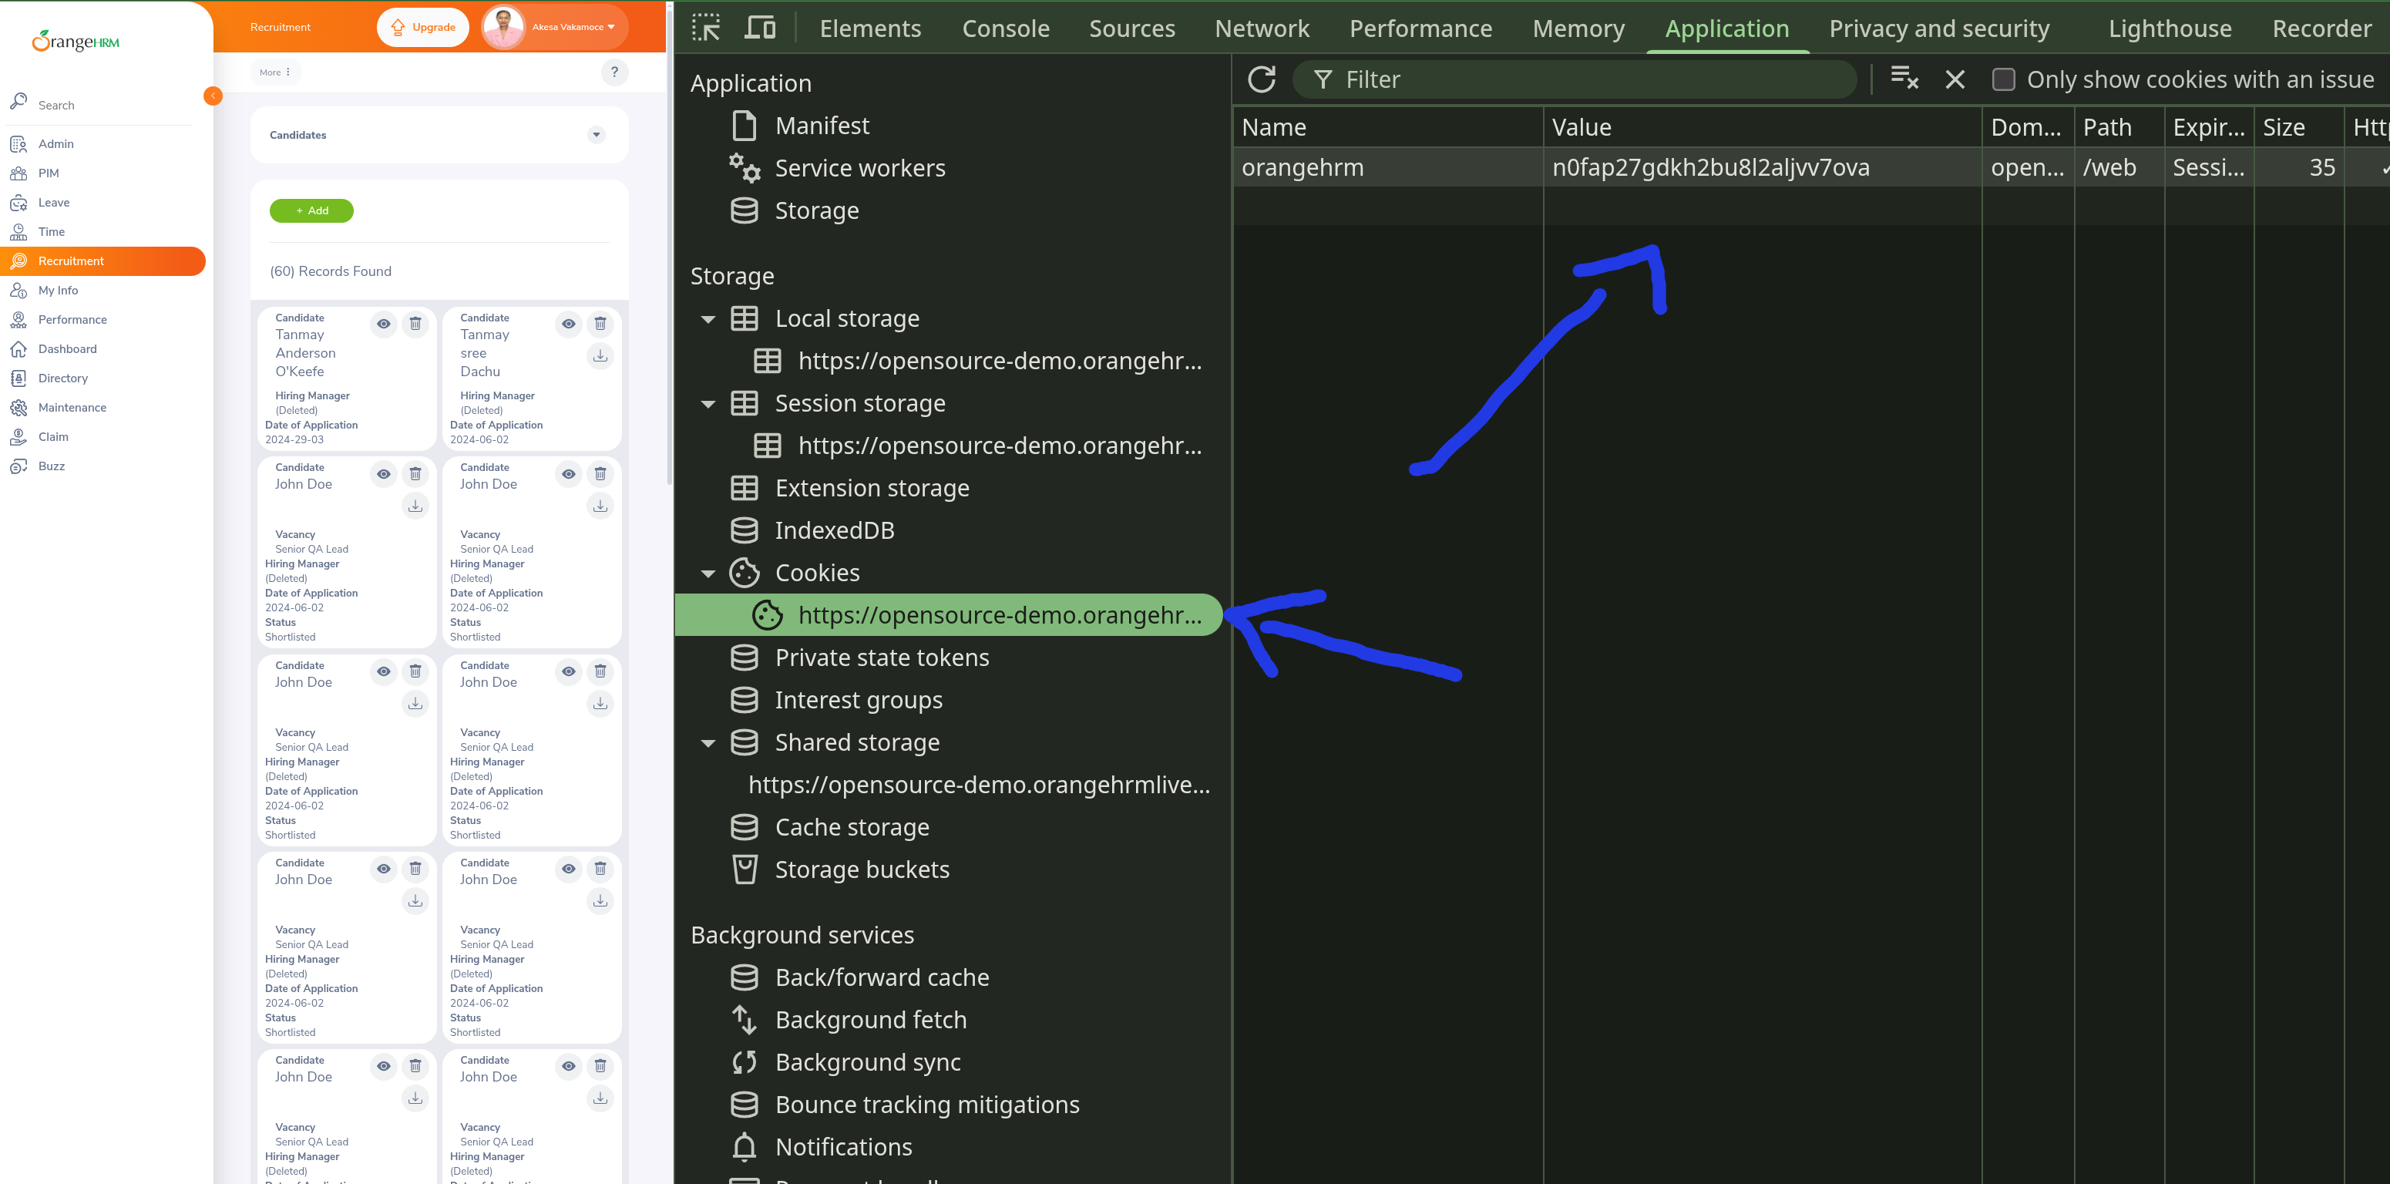The height and width of the screenshot is (1184, 2390).
Task: Select Session storage opensource-demo URL entry
Action: (977, 446)
